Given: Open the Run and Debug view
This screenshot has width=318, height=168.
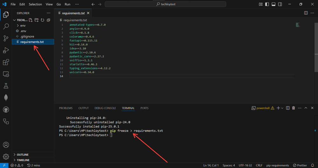Looking at the screenshot, I should pos(6,50).
